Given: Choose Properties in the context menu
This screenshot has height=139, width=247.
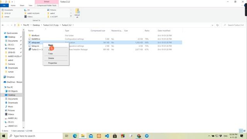Looking at the screenshot, I should [x=52, y=63].
